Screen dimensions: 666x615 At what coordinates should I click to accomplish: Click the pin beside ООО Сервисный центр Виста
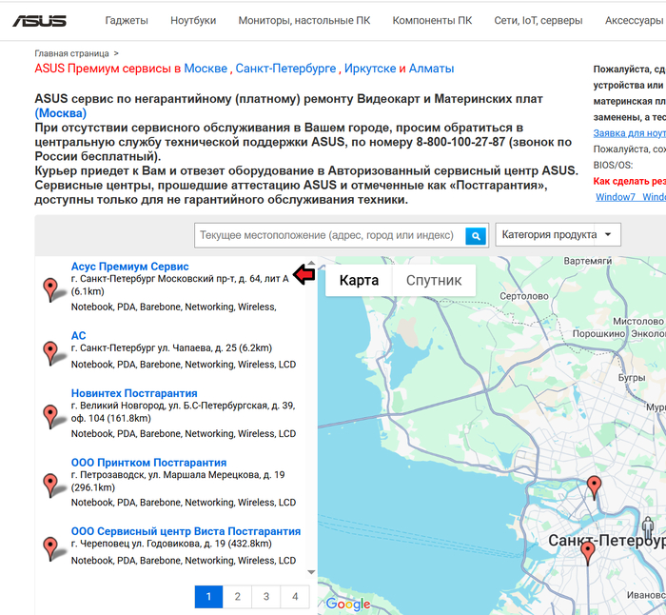click(51, 547)
